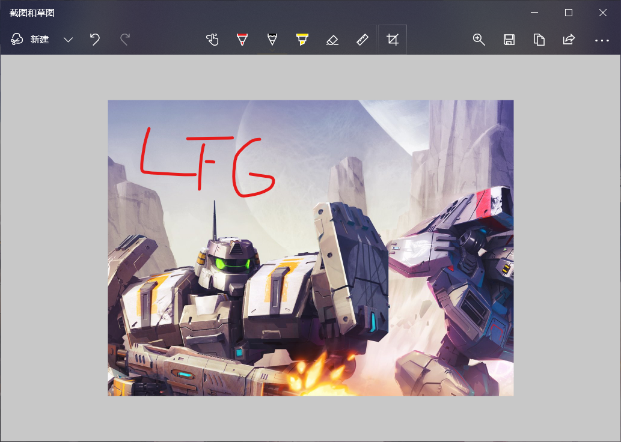Click the 新建 new snip button

coord(29,40)
